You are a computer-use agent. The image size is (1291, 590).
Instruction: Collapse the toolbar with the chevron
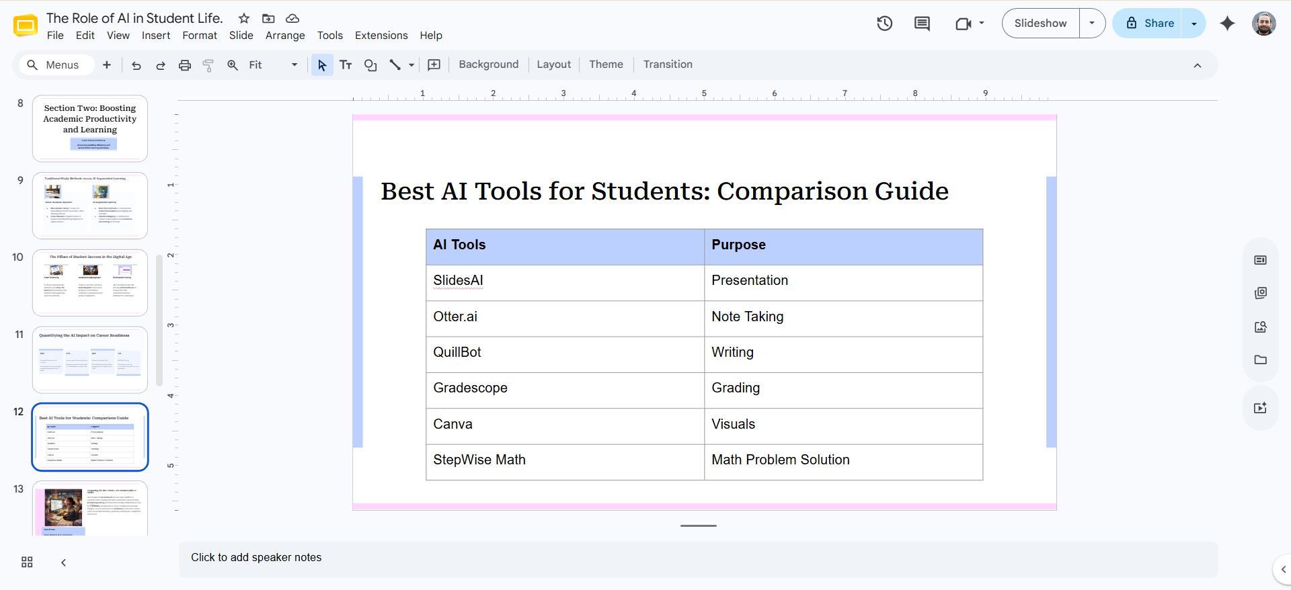(x=1198, y=65)
